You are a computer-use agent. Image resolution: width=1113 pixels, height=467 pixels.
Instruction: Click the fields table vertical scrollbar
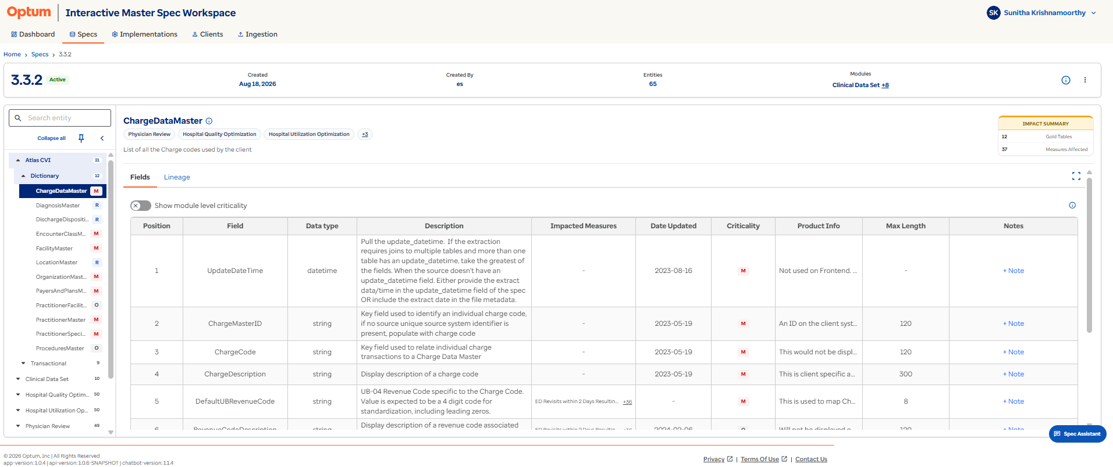click(x=1089, y=256)
